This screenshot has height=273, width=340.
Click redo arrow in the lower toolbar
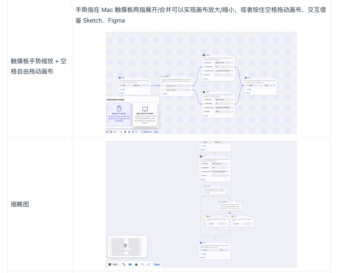149,264
